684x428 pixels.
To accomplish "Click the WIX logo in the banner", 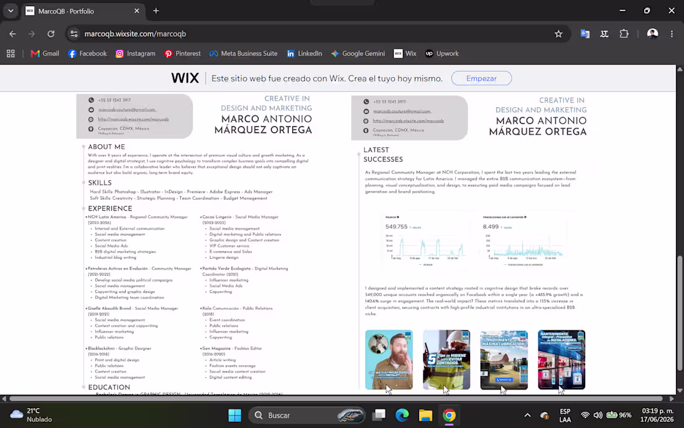I will click(185, 78).
